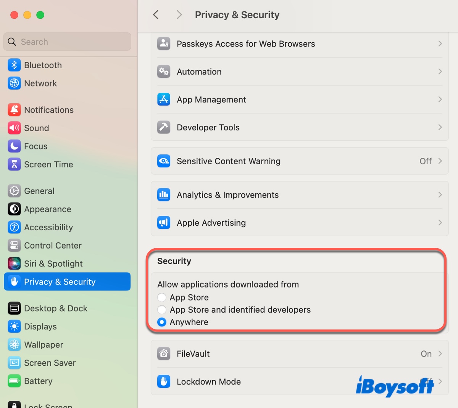Click the Displays sun icon
This screenshot has width=458, height=408.
14,326
